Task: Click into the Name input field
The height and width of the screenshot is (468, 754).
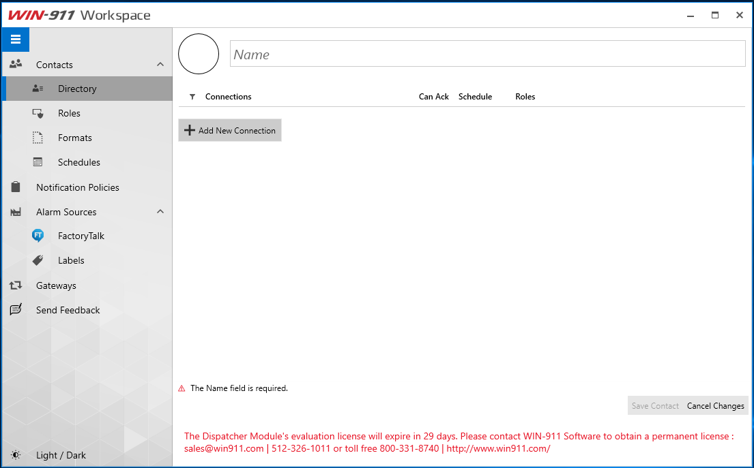Action: [x=488, y=54]
